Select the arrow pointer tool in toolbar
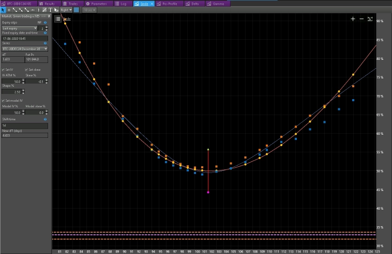 [3, 10]
